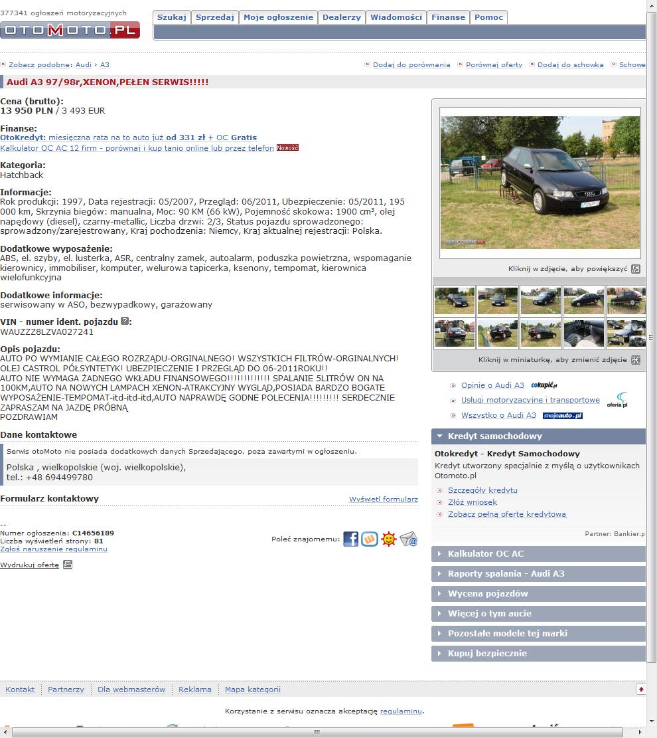Click Zobacz pełną ofertę kredytową

(x=507, y=514)
